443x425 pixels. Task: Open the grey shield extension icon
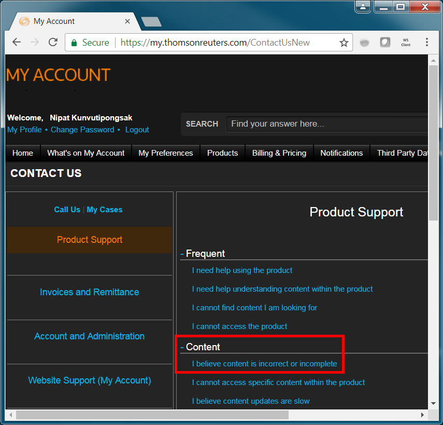[x=385, y=43]
